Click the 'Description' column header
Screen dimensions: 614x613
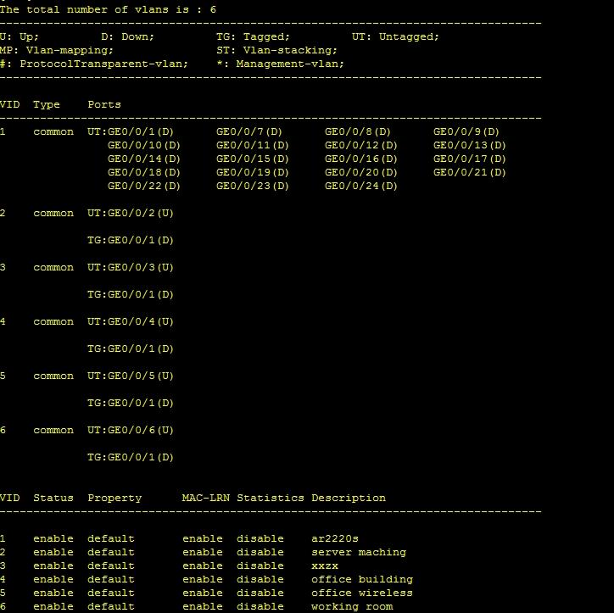point(349,499)
